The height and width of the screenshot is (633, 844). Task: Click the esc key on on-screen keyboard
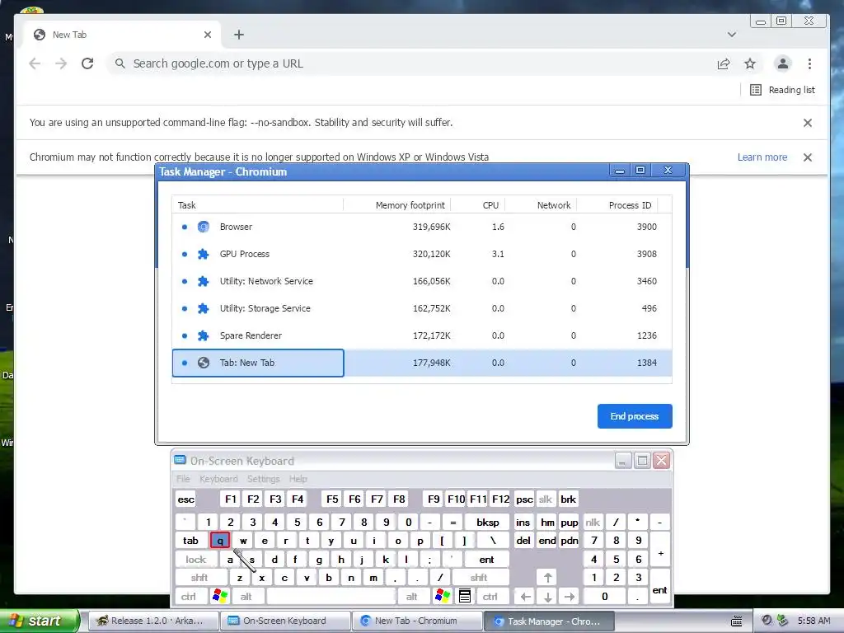(185, 499)
